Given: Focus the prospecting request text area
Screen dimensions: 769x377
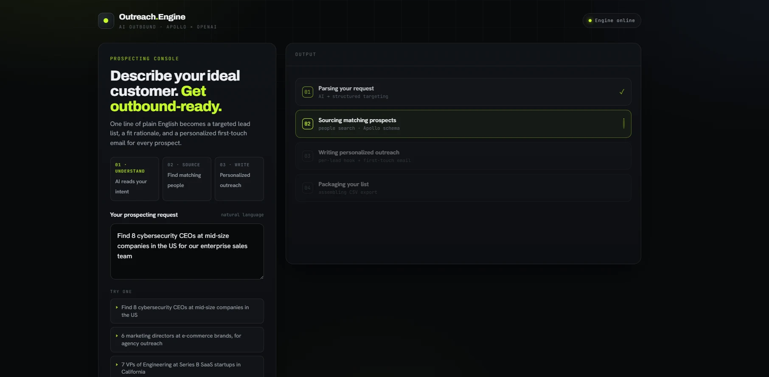Looking at the screenshot, I should (187, 251).
